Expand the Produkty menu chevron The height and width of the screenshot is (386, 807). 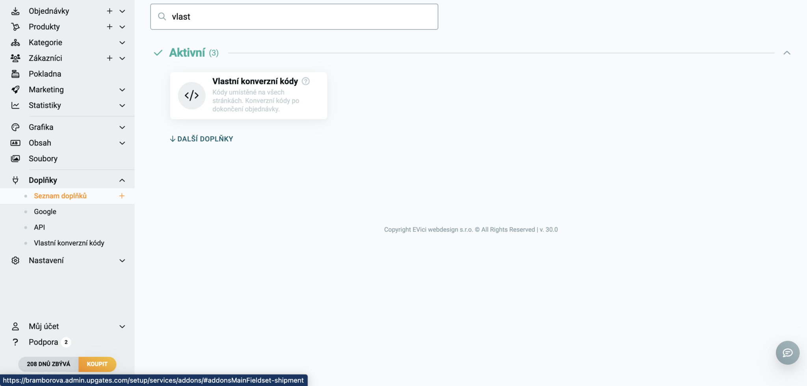pyautogui.click(x=122, y=27)
